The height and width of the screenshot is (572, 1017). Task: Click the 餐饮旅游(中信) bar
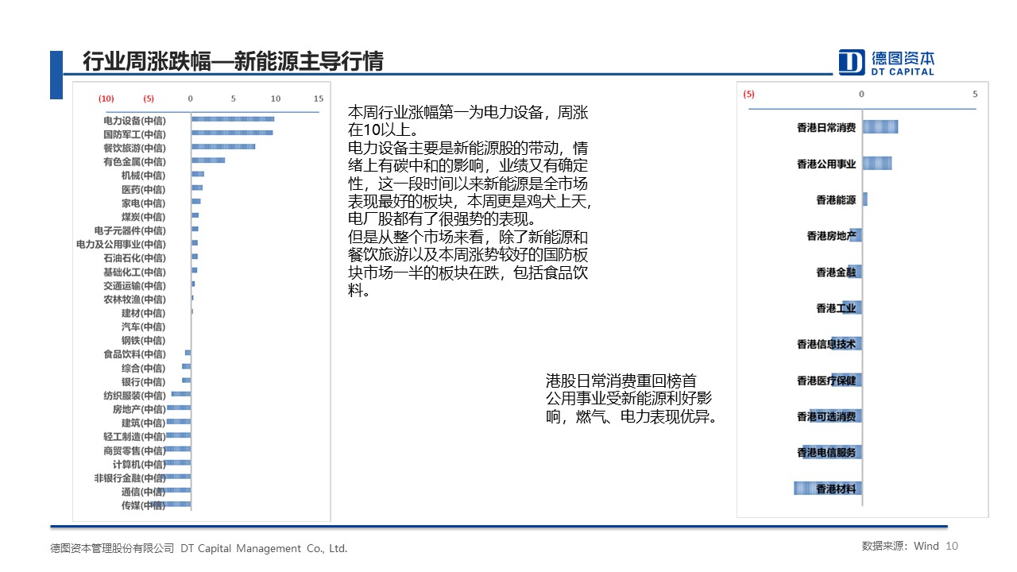click(223, 147)
